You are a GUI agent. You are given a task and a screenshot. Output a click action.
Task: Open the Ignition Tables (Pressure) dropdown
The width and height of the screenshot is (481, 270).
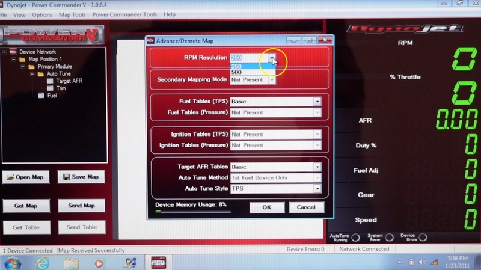[x=317, y=145]
